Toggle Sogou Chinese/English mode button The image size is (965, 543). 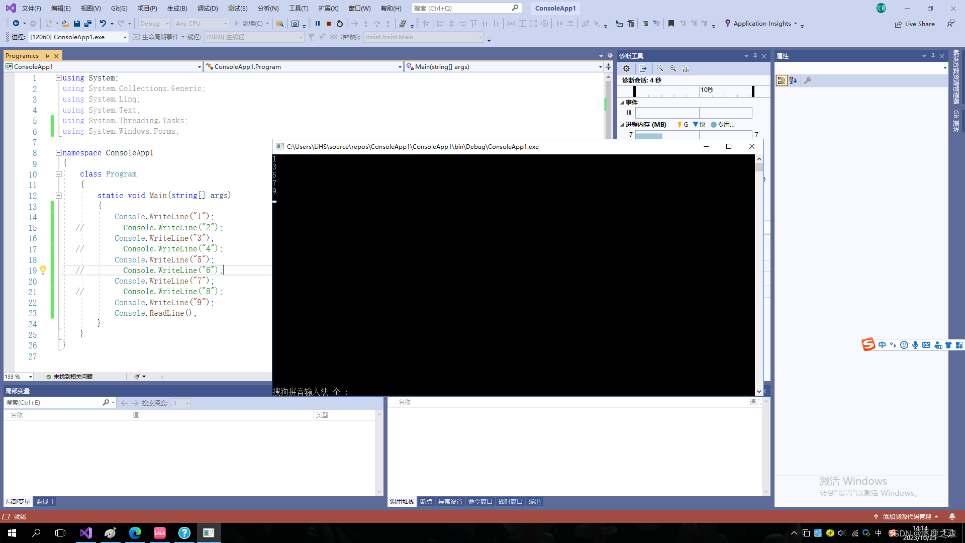pos(882,345)
